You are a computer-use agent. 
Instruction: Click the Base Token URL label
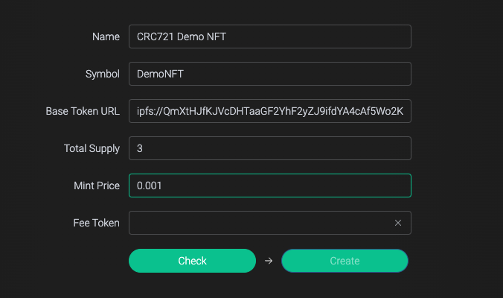pyautogui.click(x=83, y=111)
